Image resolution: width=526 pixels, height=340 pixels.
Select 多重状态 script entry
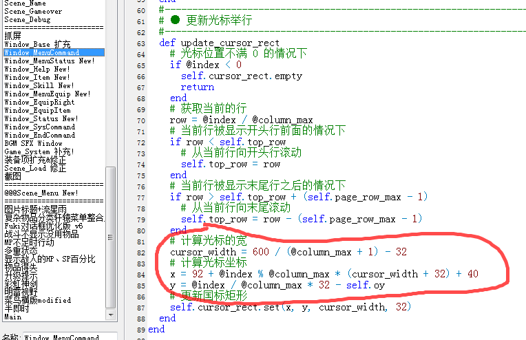click(21, 251)
